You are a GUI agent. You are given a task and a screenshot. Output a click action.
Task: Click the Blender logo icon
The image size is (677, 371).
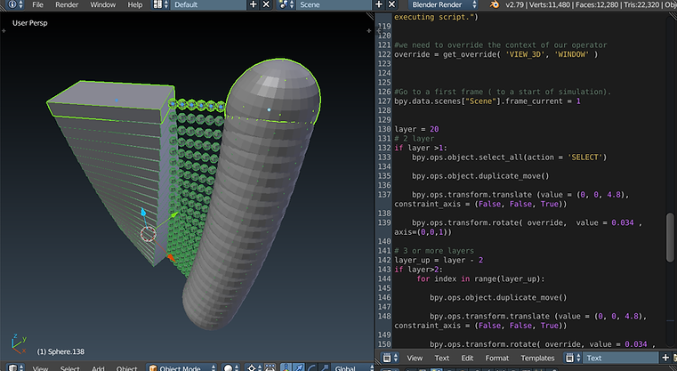pyautogui.click(x=495, y=4)
